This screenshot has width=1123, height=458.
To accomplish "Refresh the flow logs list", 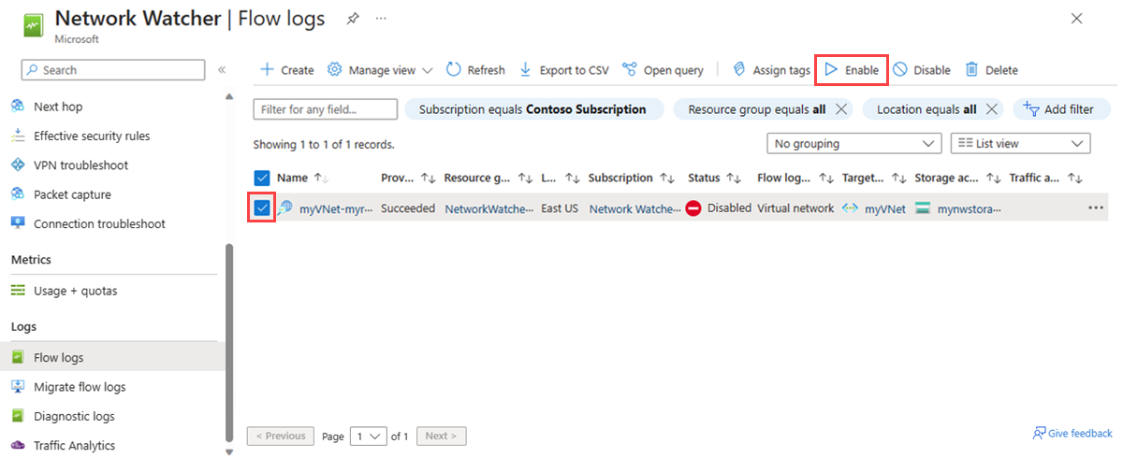I will [475, 70].
